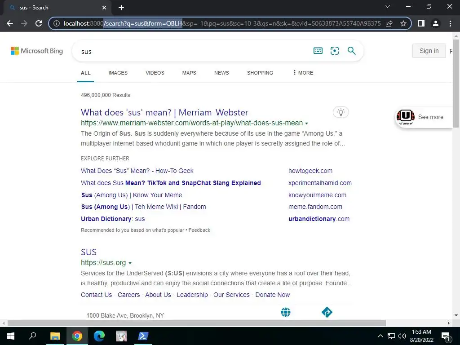Open the browser side panel icon
Image resolution: width=460 pixels, height=345 pixels.
pos(421,23)
